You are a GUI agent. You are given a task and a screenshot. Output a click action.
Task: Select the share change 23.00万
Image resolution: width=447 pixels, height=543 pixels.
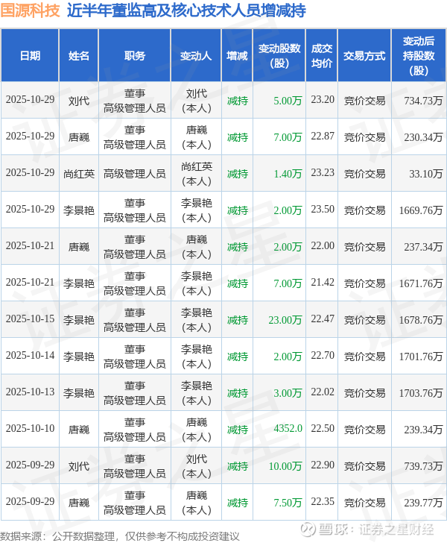point(285,320)
